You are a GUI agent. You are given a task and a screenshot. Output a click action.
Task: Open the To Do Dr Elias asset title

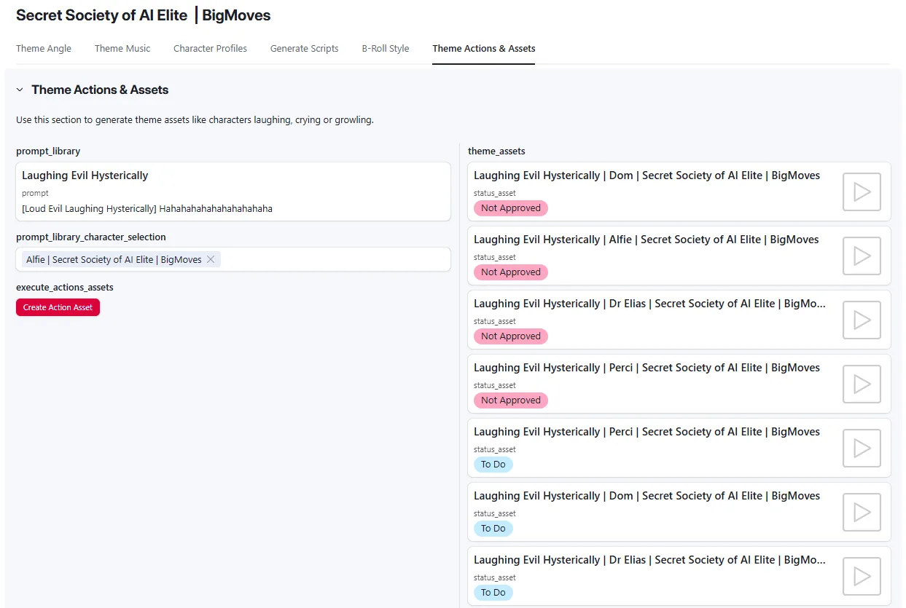click(x=649, y=560)
